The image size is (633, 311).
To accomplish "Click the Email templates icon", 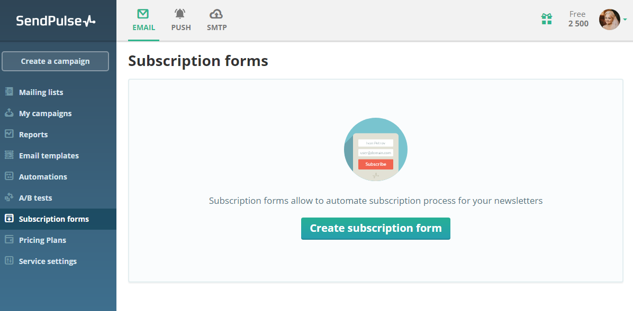I will [9, 155].
